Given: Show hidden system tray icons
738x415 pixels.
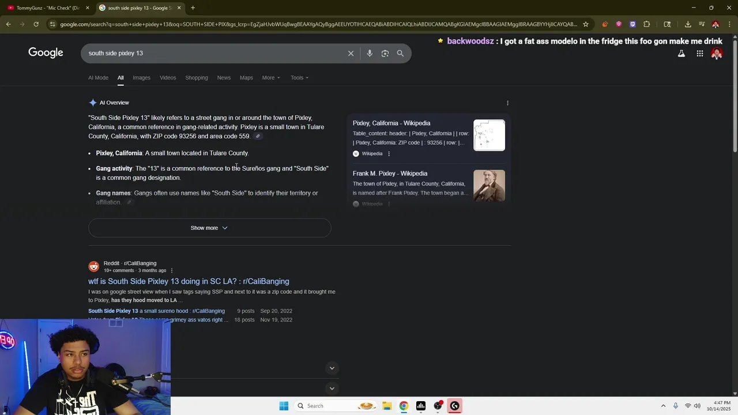Looking at the screenshot, I should coord(663,406).
